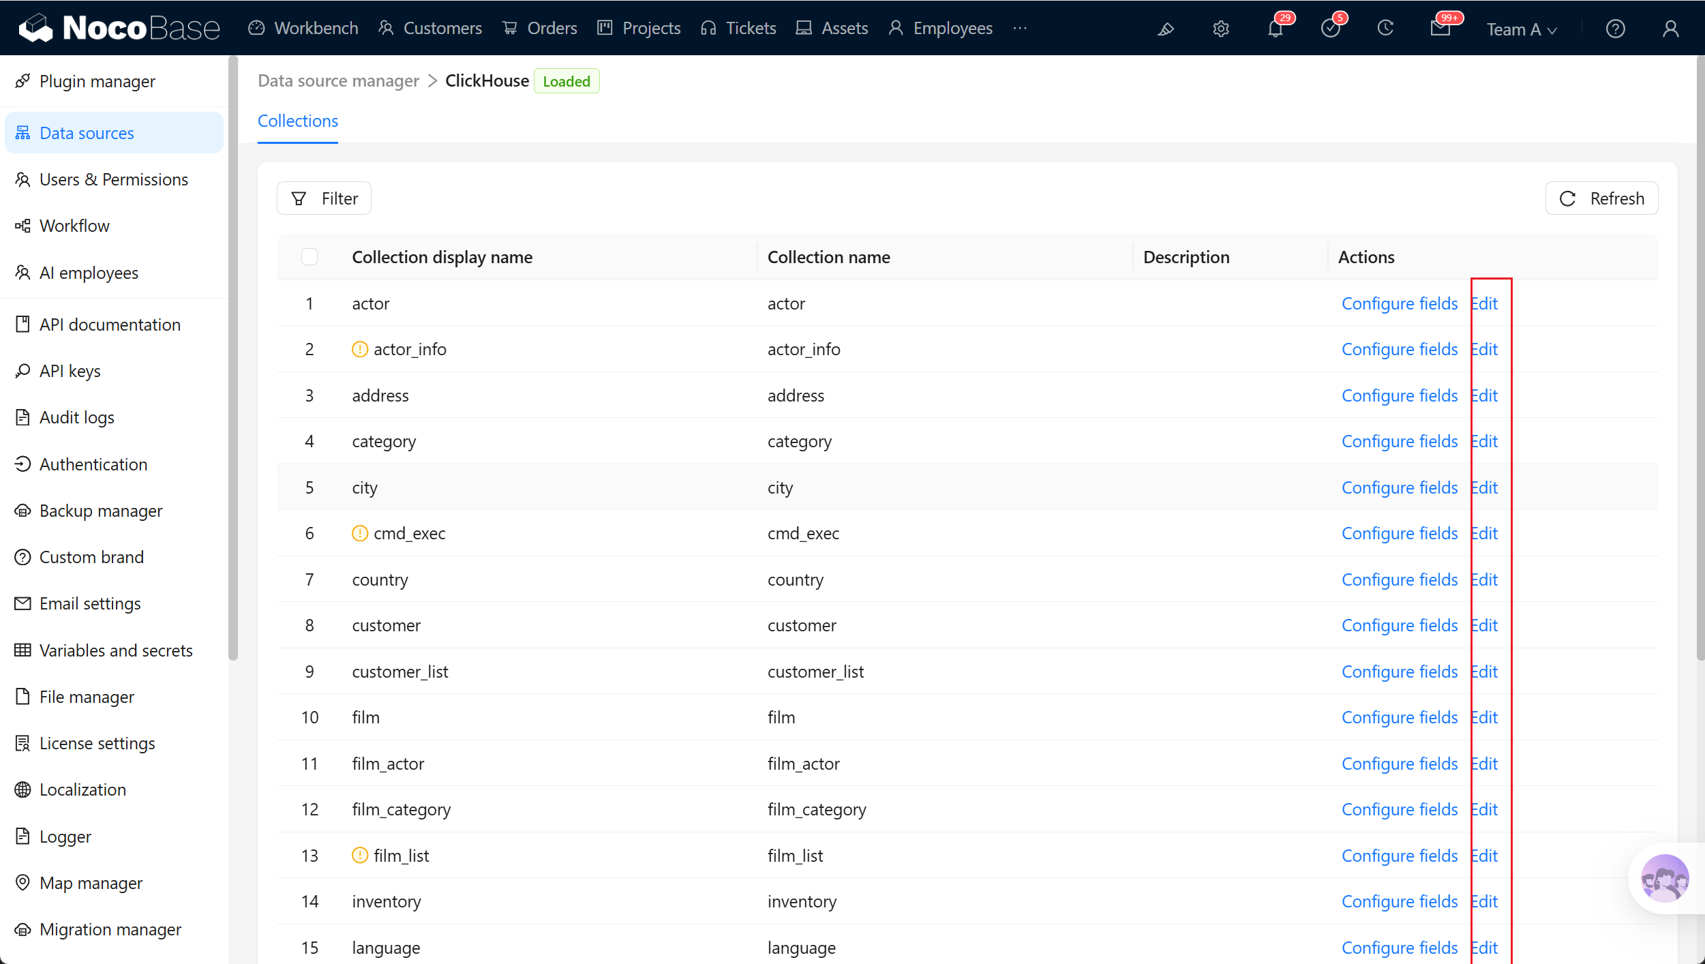The height and width of the screenshot is (964, 1705).
Task: Click Configure fields for the city collection
Action: coord(1399,487)
